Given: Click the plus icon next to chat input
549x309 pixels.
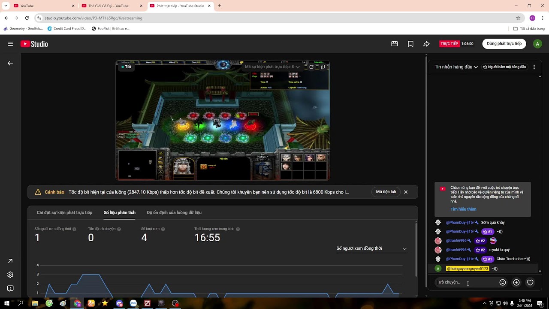Looking at the screenshot, I should coord(516,282).
